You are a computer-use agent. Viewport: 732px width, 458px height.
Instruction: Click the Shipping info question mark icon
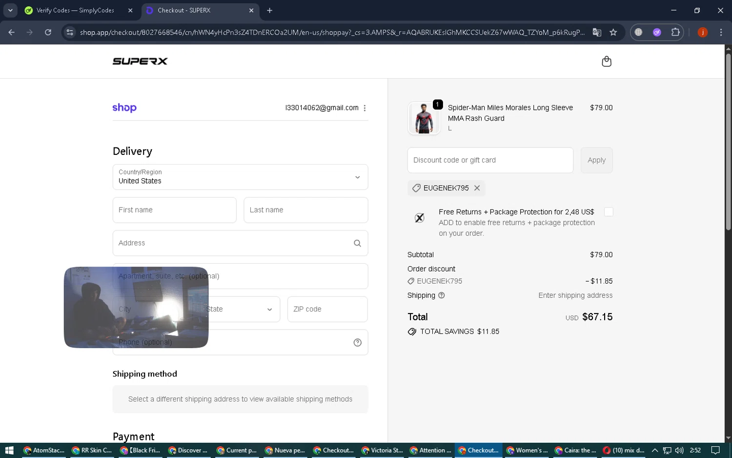442,295
